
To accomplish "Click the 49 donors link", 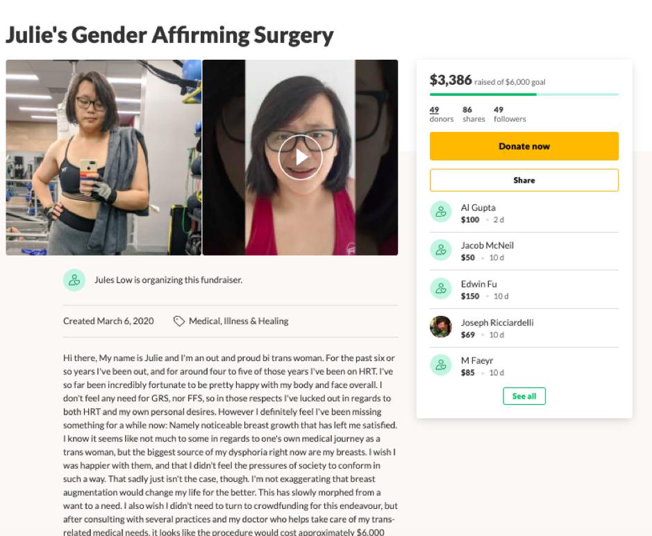I will [441, 114].
